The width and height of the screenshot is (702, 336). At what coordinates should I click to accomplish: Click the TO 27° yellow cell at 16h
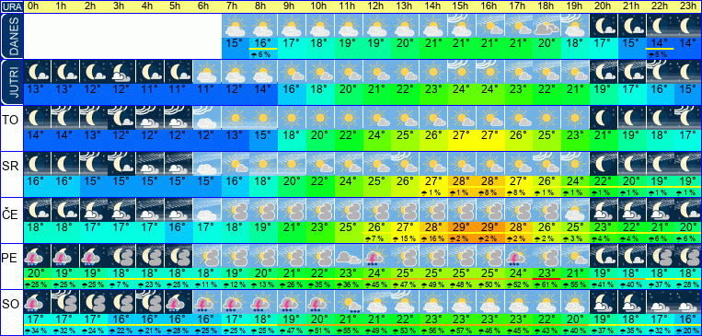[489, 134]
